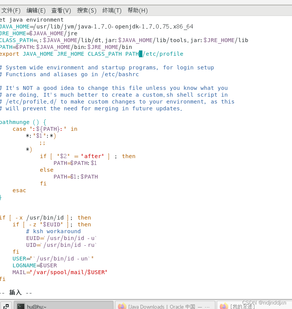Image resolution: width=292 pixels, height=309 pixels.
Task: Click the show desktop icon in taskbar
Action: coord(6,306)
